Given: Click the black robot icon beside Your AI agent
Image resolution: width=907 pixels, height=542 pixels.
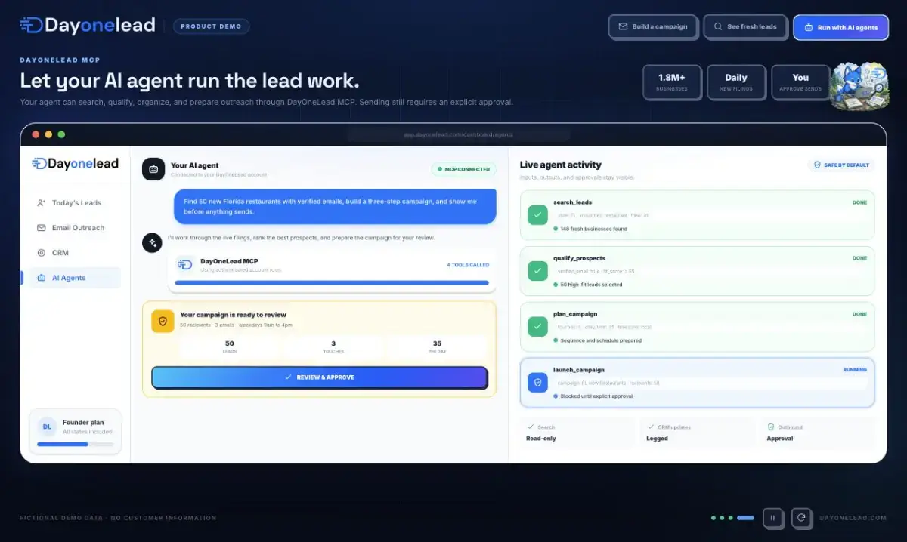Looking at the screenshot, I should tap(153, 169).
